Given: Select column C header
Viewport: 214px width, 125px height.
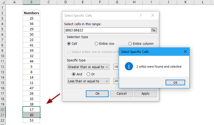Looking at the screenshot, I should 49,2.
